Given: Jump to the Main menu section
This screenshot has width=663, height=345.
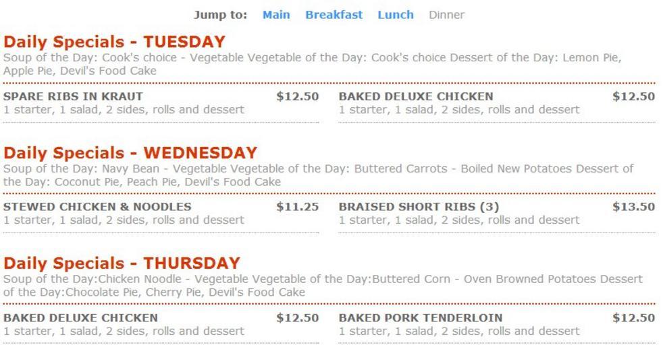Looking at the screenshot, I should (276, 15).
